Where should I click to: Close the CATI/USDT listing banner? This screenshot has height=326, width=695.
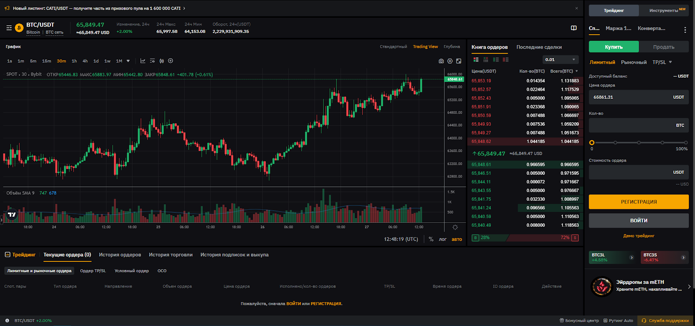point(576,8)
